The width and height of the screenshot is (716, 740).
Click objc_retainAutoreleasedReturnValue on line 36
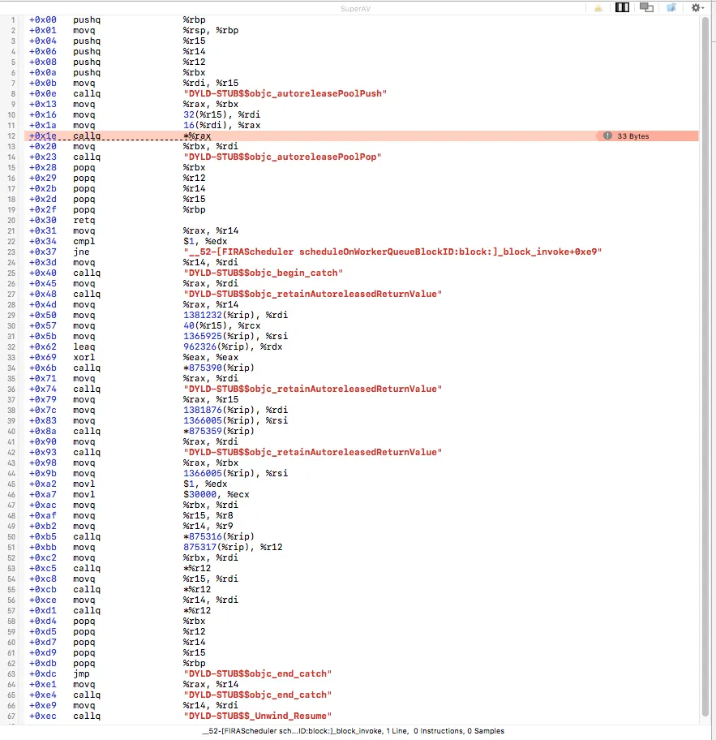[x=312, y=389]
